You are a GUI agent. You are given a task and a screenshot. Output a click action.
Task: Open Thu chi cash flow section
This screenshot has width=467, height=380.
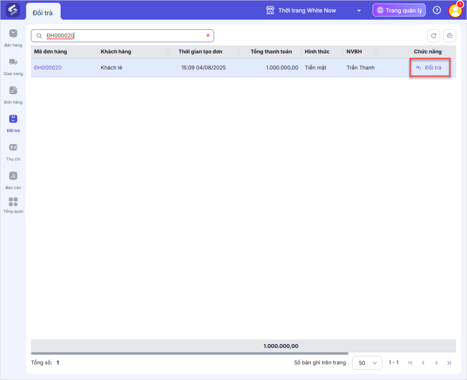coord(13,152)
